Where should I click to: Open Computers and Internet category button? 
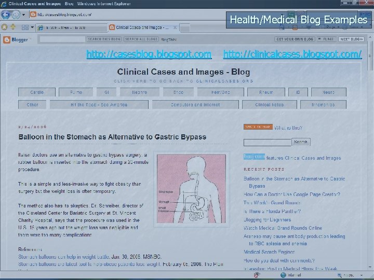(195, 105)
